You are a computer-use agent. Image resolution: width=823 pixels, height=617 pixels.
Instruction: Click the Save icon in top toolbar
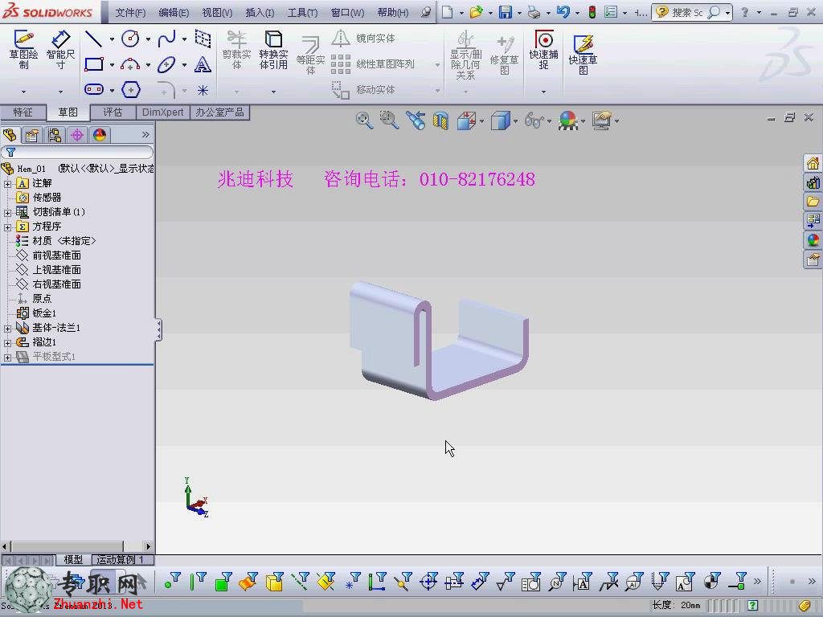pos(505,12)
